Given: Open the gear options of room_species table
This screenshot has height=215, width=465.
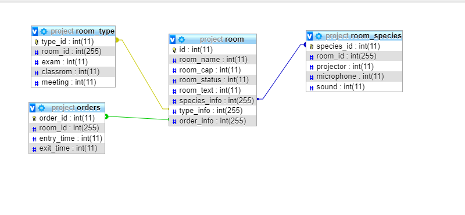Looking at the screenshot, I should (x=319, y=36).
